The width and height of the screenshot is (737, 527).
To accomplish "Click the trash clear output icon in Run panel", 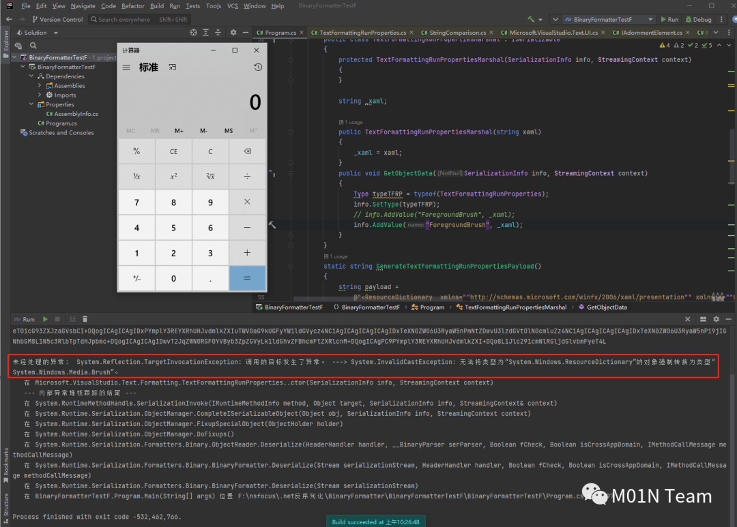I will [x=85, y=319].
